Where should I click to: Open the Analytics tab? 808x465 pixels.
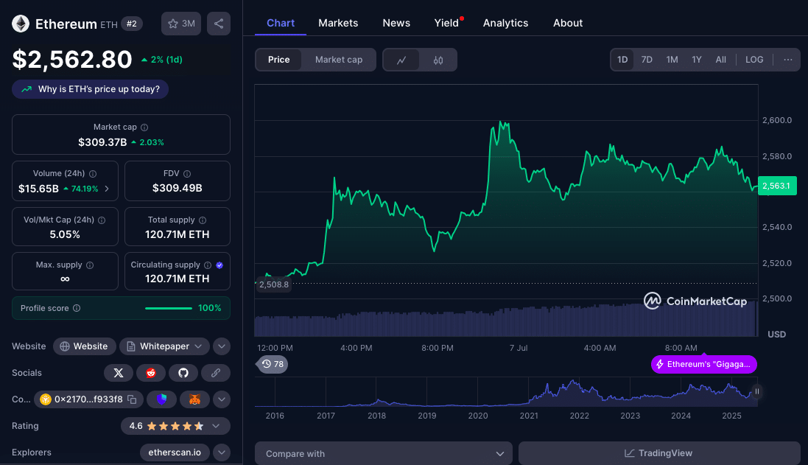click(505, 23)
